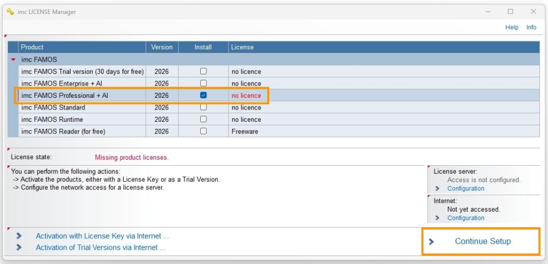Click the arrow icon beside License server Configuration
The height and width of the screenshot is (264, 548).
(x=437, y=189)
